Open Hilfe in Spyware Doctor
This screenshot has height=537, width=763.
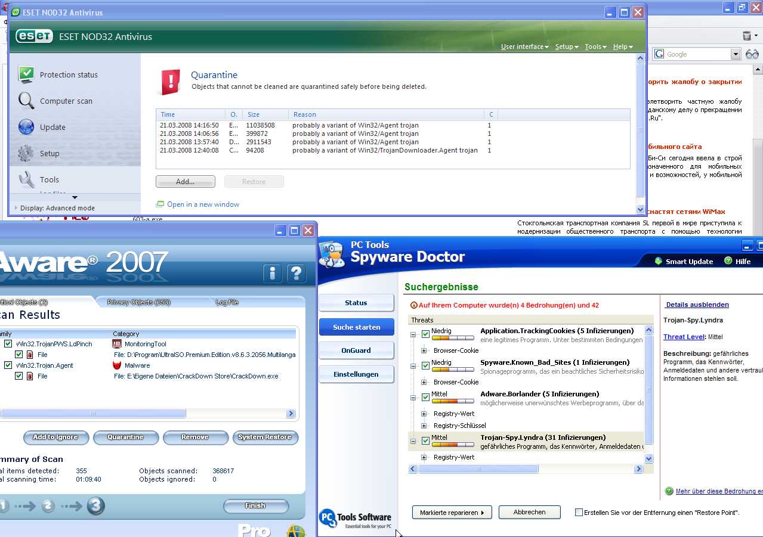click(737, 261)
